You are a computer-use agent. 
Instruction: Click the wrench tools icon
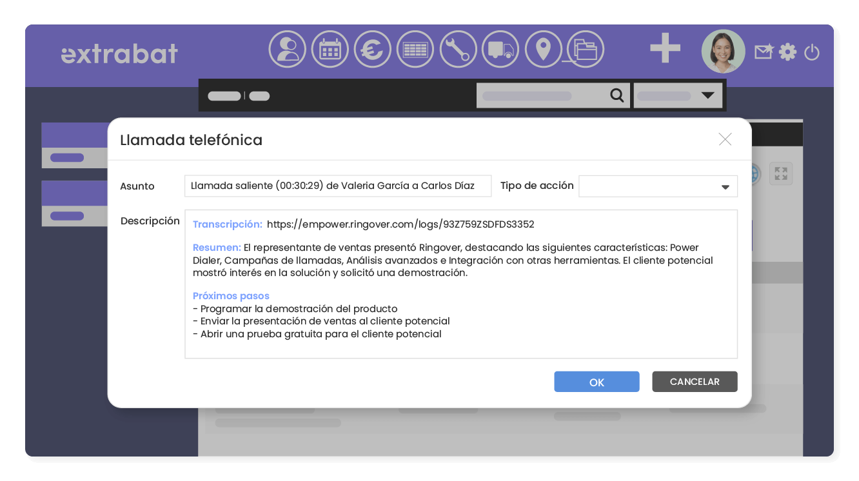(x=458, y=48)
